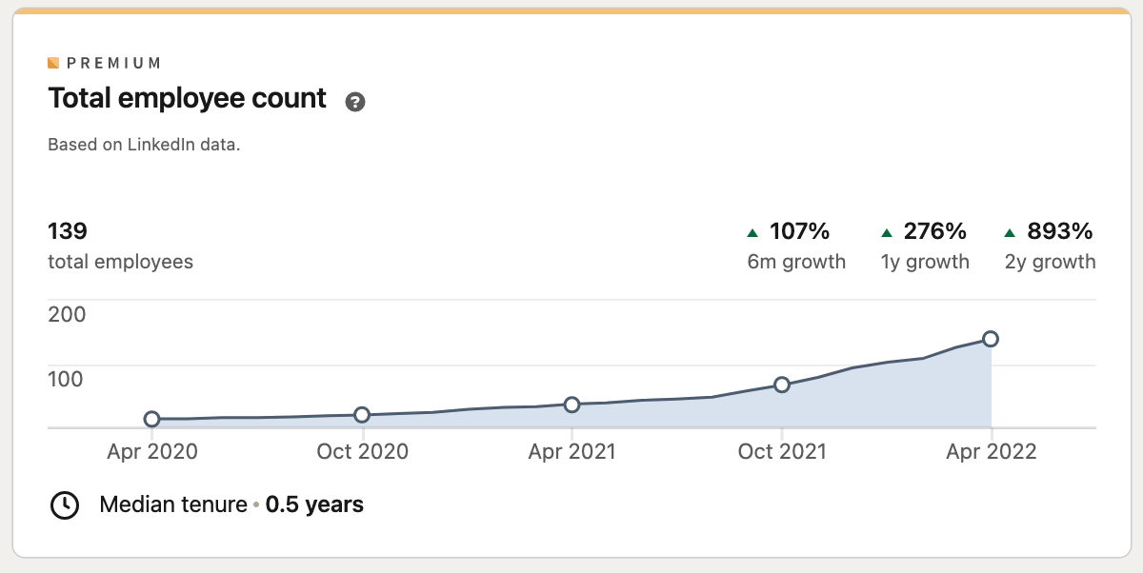Click the 0.5 years tenure value
The height and width of the screenshot is (573, 1143).
[x=314, y=504]
